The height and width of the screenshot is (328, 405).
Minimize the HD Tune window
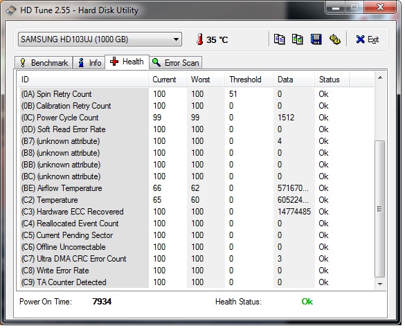[336, 8]
